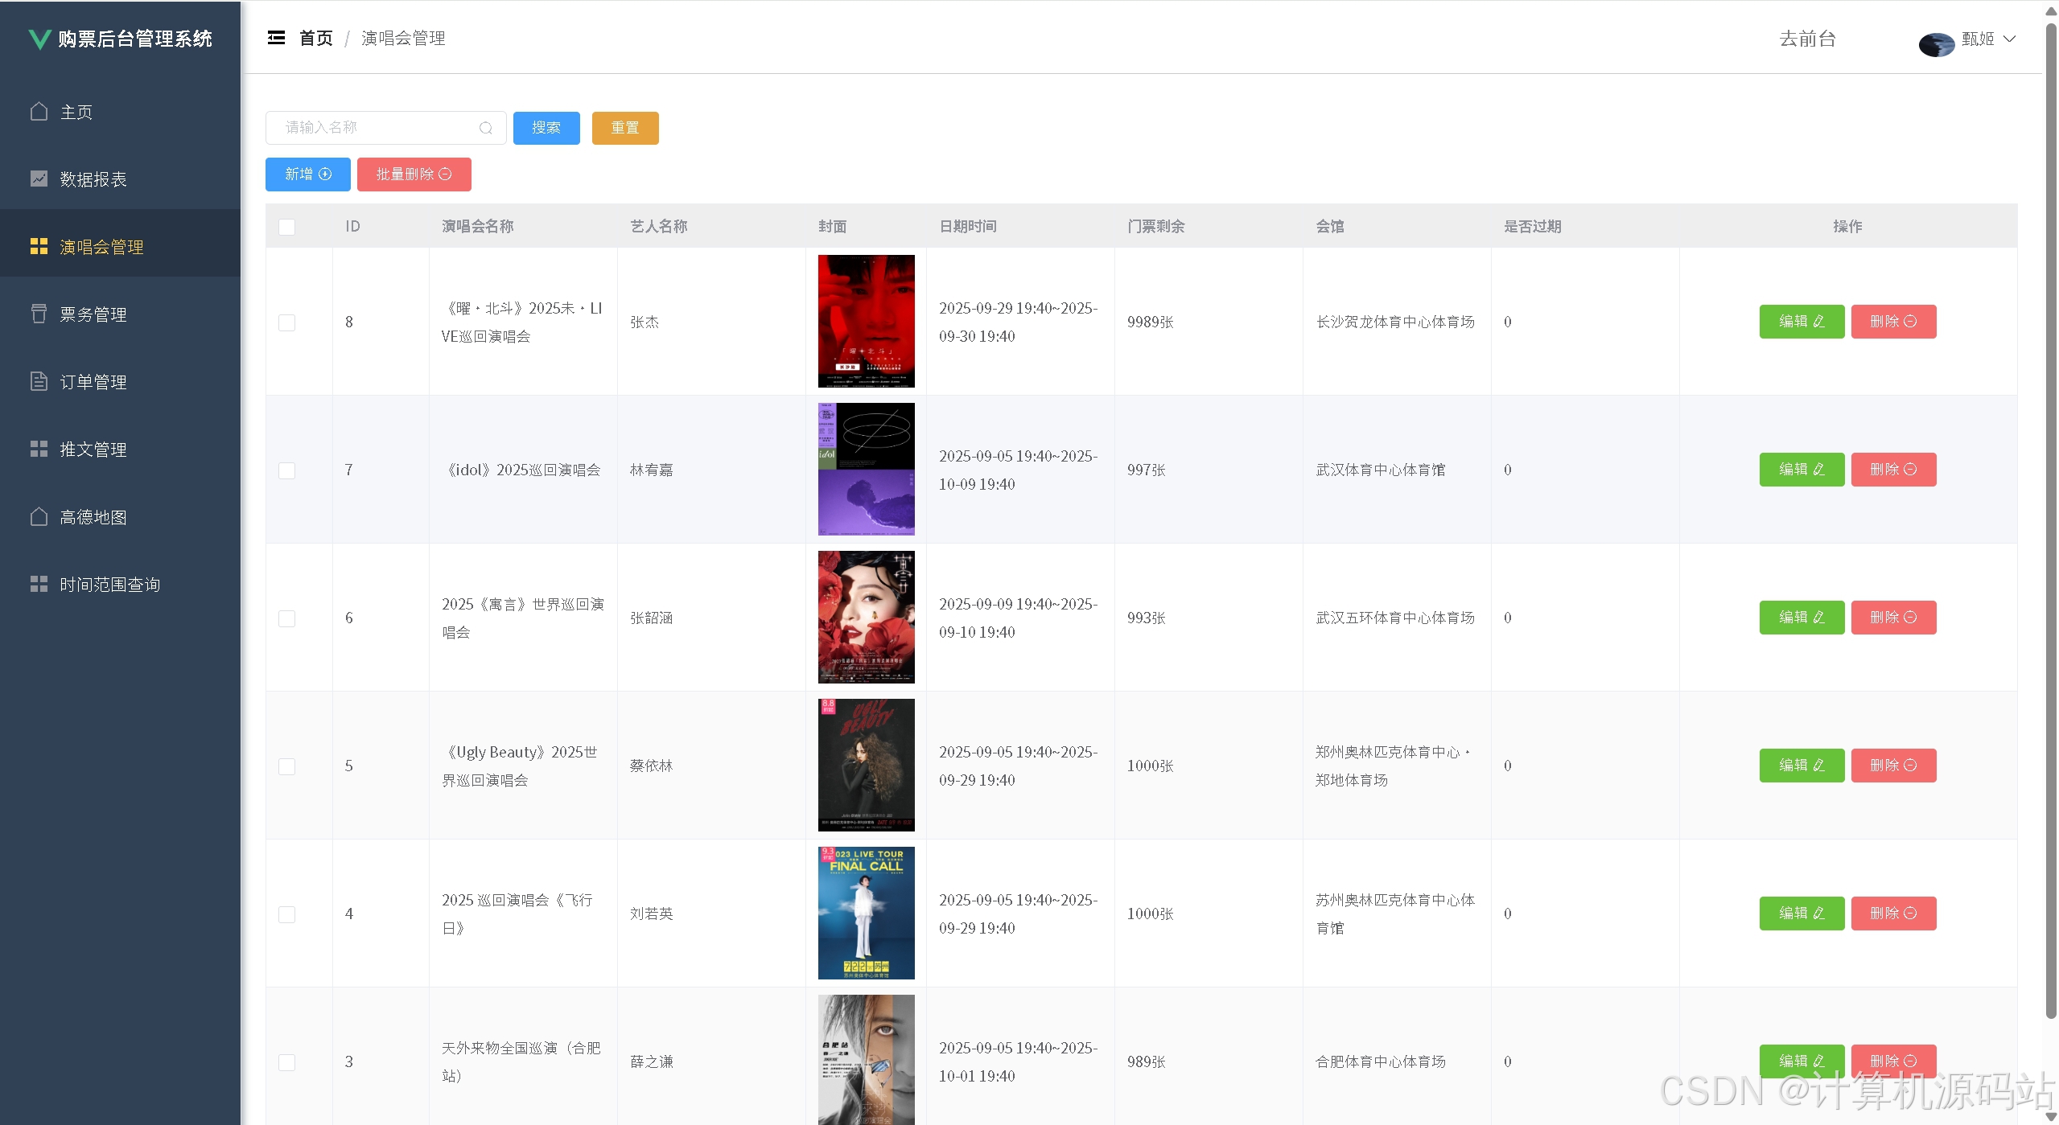Screen dimensions: 2059x1125
Task: Click the document icon beside 订单管理
Action: [x=39, y=381]
